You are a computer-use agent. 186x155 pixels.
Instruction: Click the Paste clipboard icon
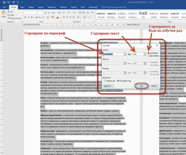4,13
